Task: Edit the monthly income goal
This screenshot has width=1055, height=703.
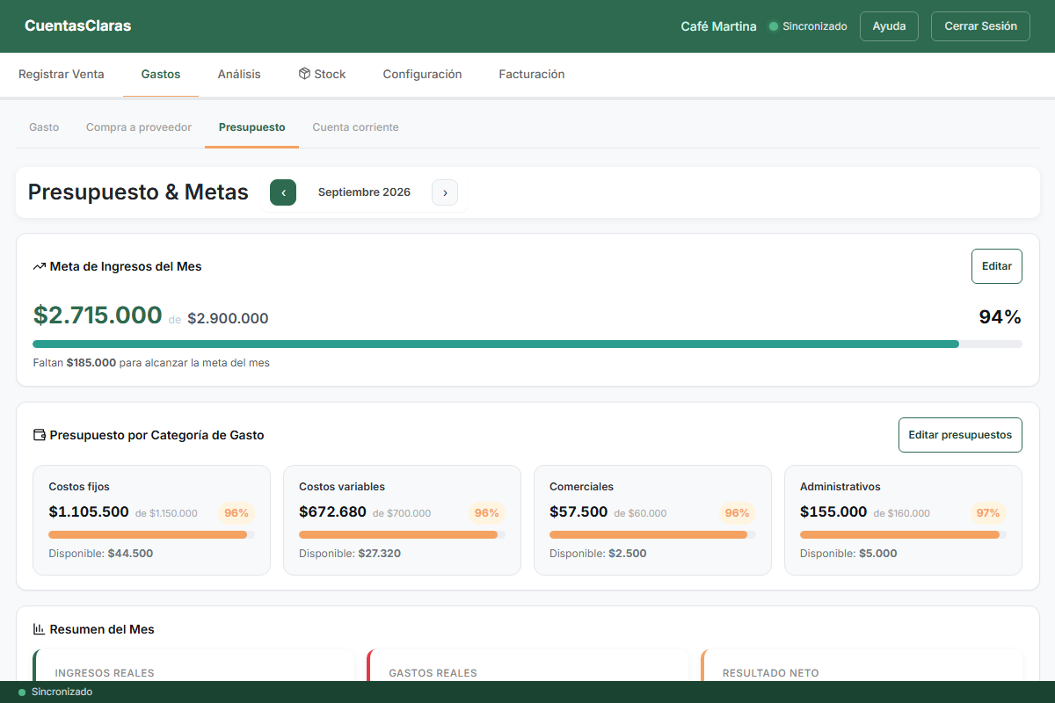Action: tap(997, 266)
